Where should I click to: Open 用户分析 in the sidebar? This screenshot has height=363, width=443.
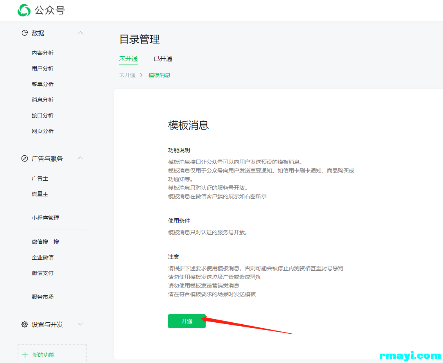pyautogui.click(x=43, y=68)
